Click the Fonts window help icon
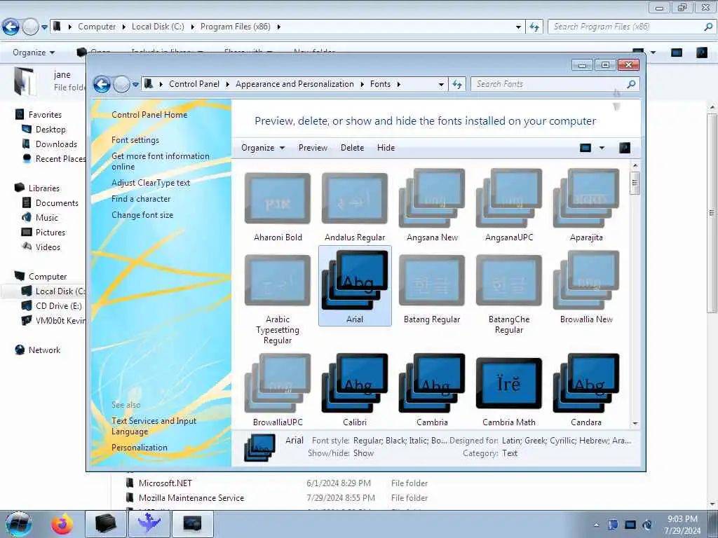The height and width of the screenshot is (538, 718). (x=625, y=148)
